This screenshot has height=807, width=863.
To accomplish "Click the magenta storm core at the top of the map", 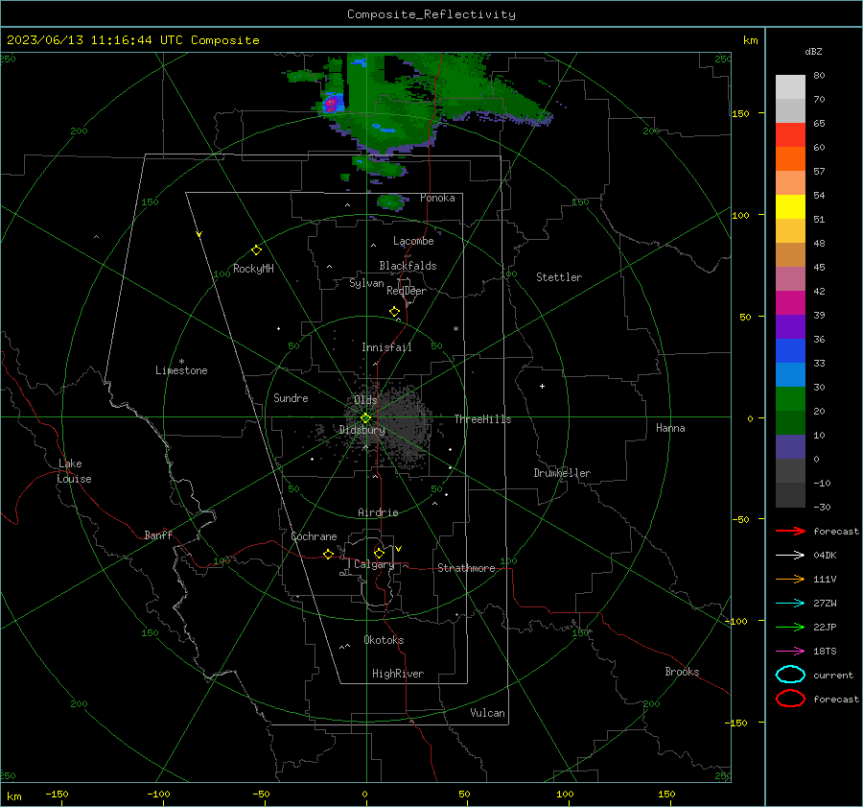I will [330, 103].
